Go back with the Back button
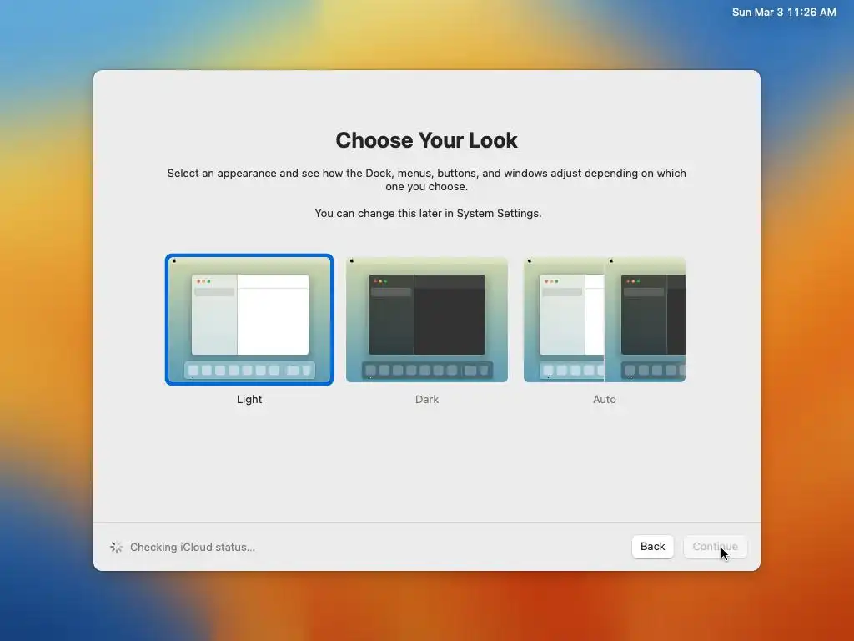This screenshot has width=854, height=641. (652, 546)
